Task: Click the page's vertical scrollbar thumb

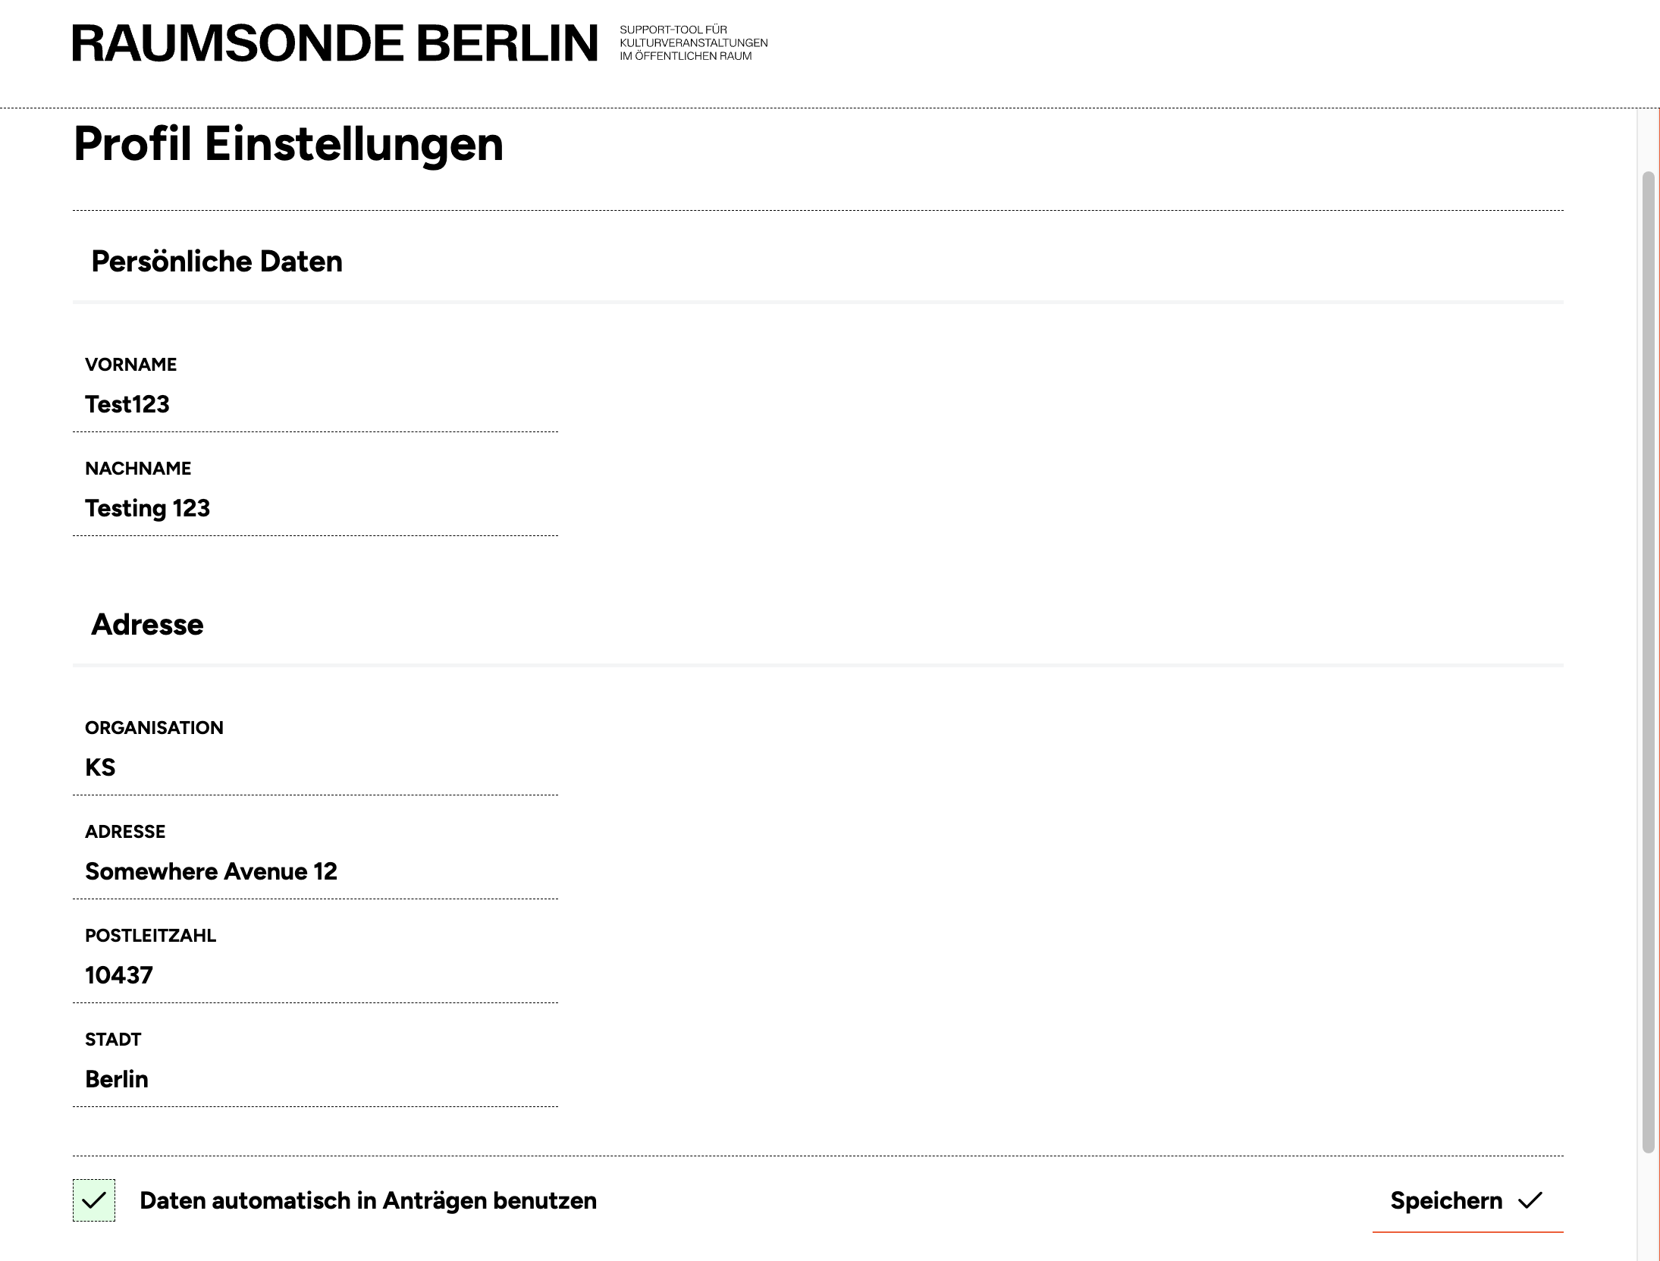Action: [1648, 660]
